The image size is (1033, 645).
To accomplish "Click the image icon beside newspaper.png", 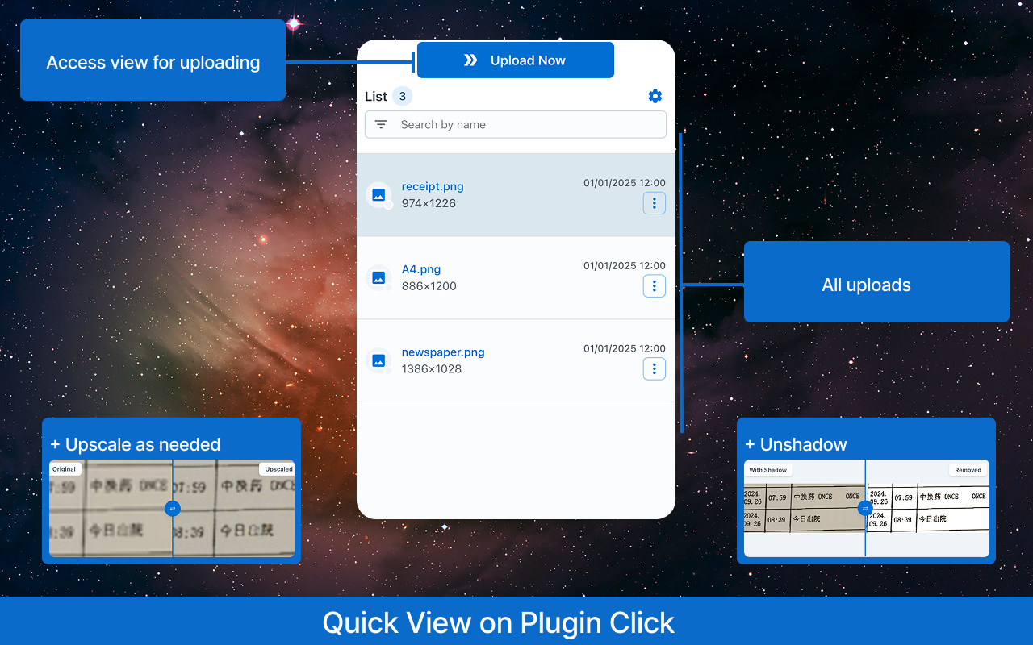I will click(378, 360).
